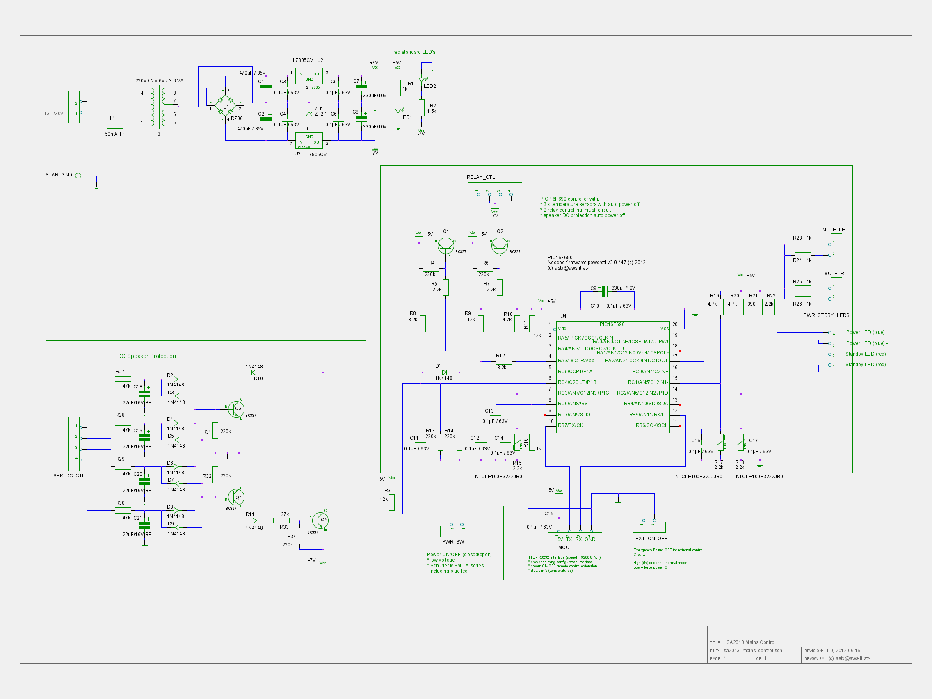Select the T3_230V mains connector
Image resolution: width=932 pixels, height=699 pixels.
click(74, 107)
